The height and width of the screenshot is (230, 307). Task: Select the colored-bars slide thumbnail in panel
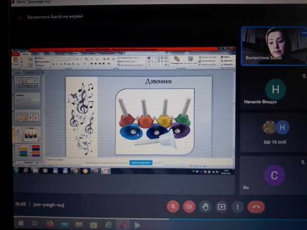point(28,151)
